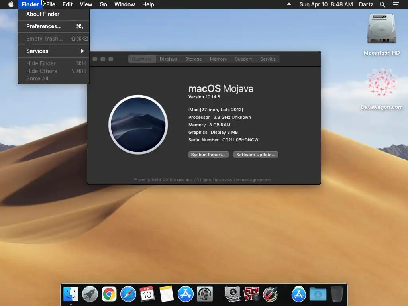Open Safari compass icon in Dock
This screenshot has height=306, width=408.
coord(128,294)
